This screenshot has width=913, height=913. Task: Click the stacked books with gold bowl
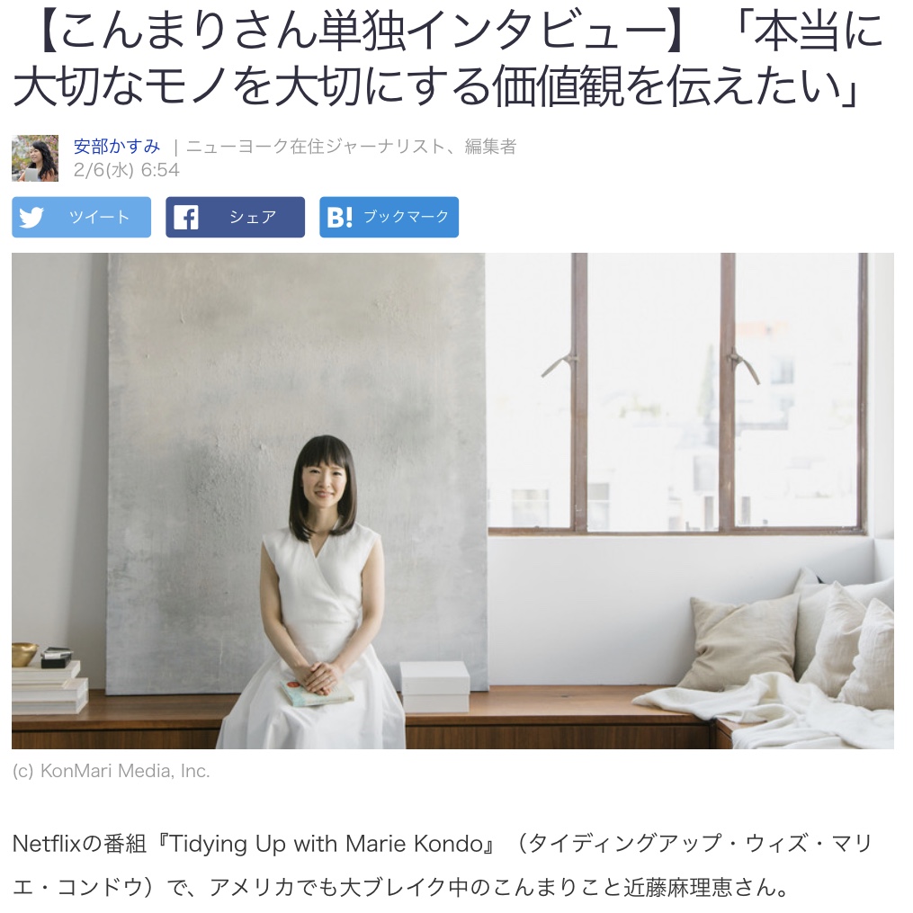tap(49, 678)
